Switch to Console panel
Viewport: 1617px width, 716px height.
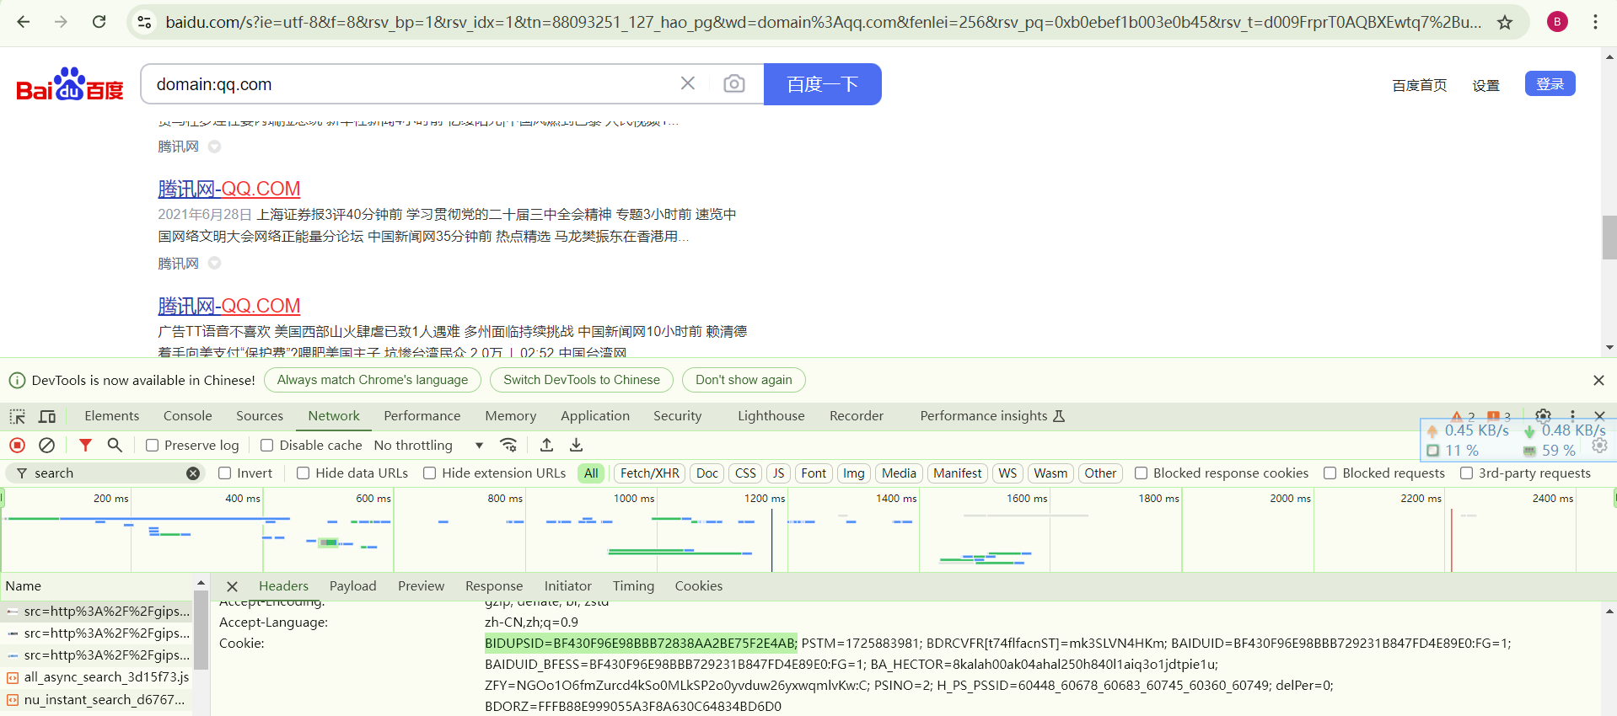pos(188,416)
